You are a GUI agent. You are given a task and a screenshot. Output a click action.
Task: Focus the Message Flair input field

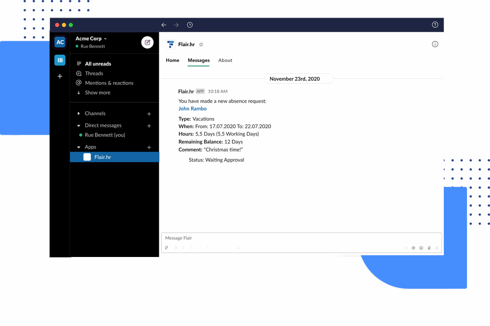coord(301,238)
